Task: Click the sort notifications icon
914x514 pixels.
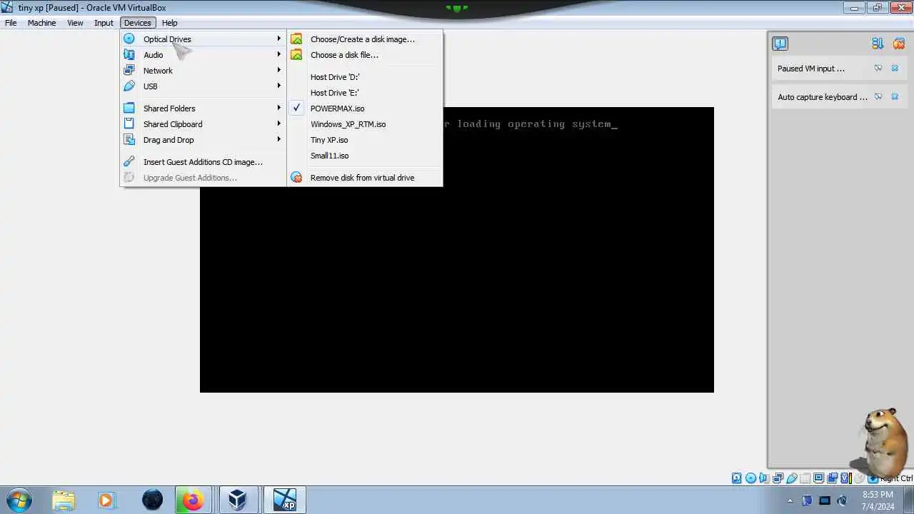Action: coord(878,44)
